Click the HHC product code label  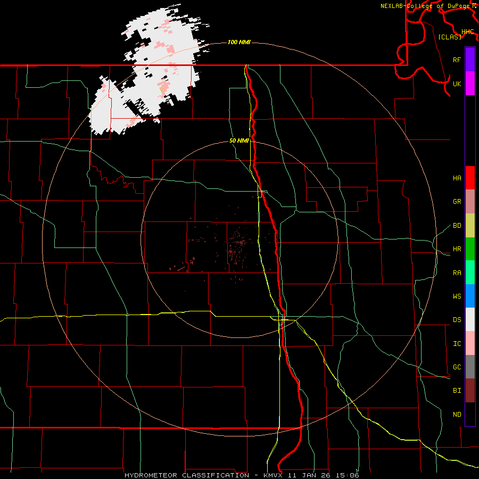click(x=467, y=32)
